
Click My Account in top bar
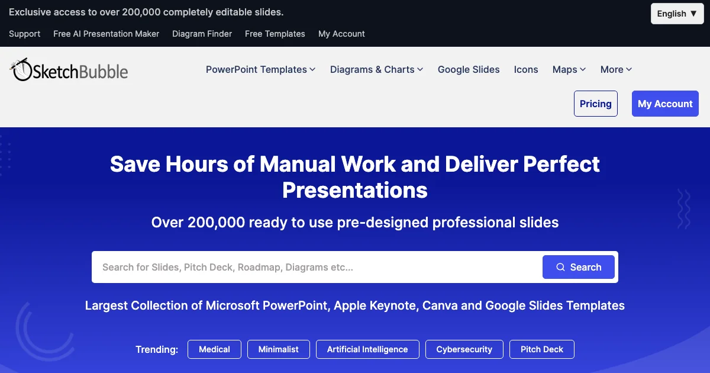pos(341,34)
